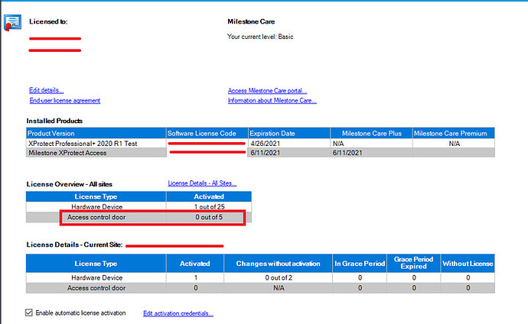Image resolution: width=528 pixels, height=324 pixels.
Task: Select XProtect Professional+ 2020 R1 Test row
Action: 95,143
